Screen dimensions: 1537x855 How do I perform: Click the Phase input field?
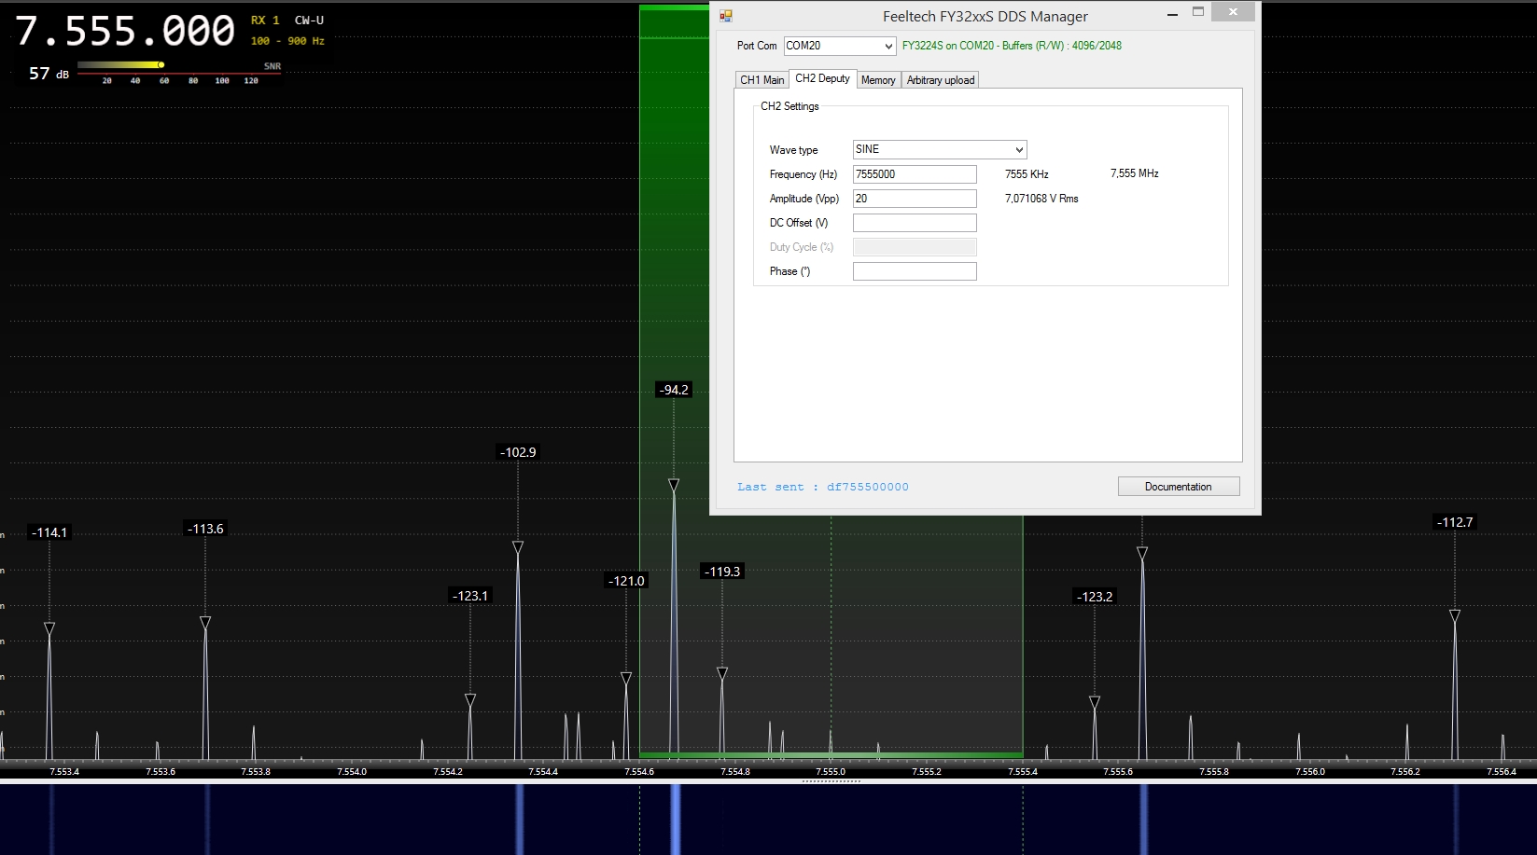[915, 271]
